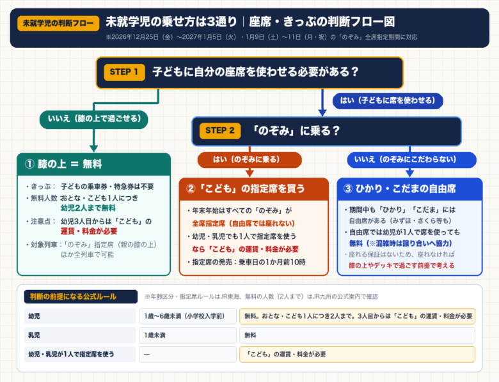Click the 幼児 row label cell

point(80,316)
